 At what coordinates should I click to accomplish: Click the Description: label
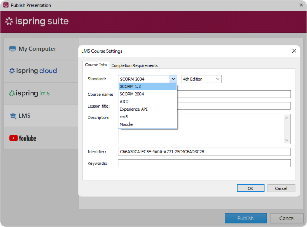point(98,118)
